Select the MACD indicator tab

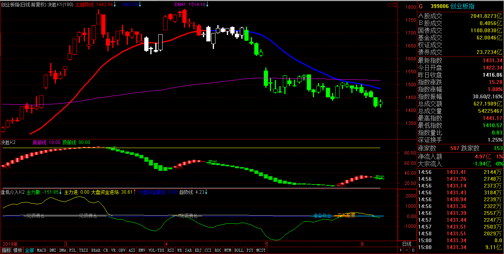[41, 251]
